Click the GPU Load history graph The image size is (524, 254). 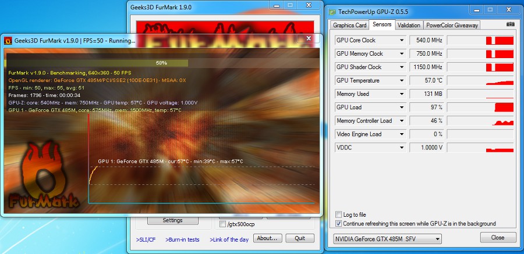[x=480, y=107]
